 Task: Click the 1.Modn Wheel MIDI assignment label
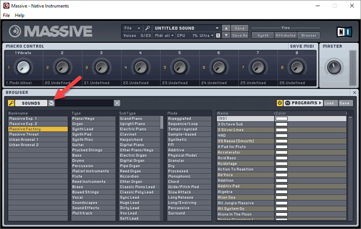coord(19,83)
